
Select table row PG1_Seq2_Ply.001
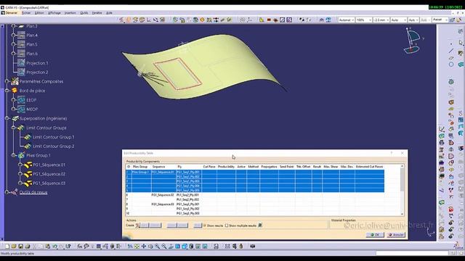(x=255, y=195)
